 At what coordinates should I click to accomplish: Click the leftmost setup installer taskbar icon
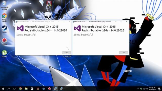pyautogui.click(x=55, y=89)
